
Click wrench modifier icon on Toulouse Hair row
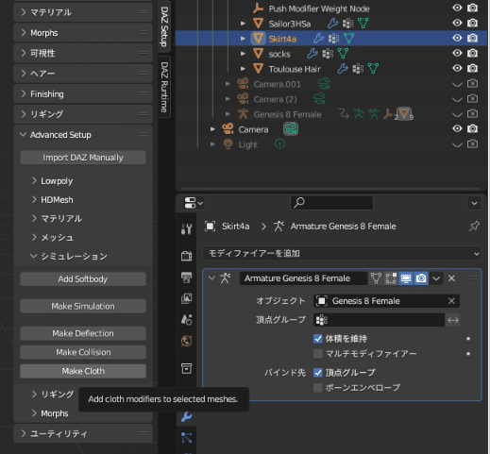click(x=343, y=69)
